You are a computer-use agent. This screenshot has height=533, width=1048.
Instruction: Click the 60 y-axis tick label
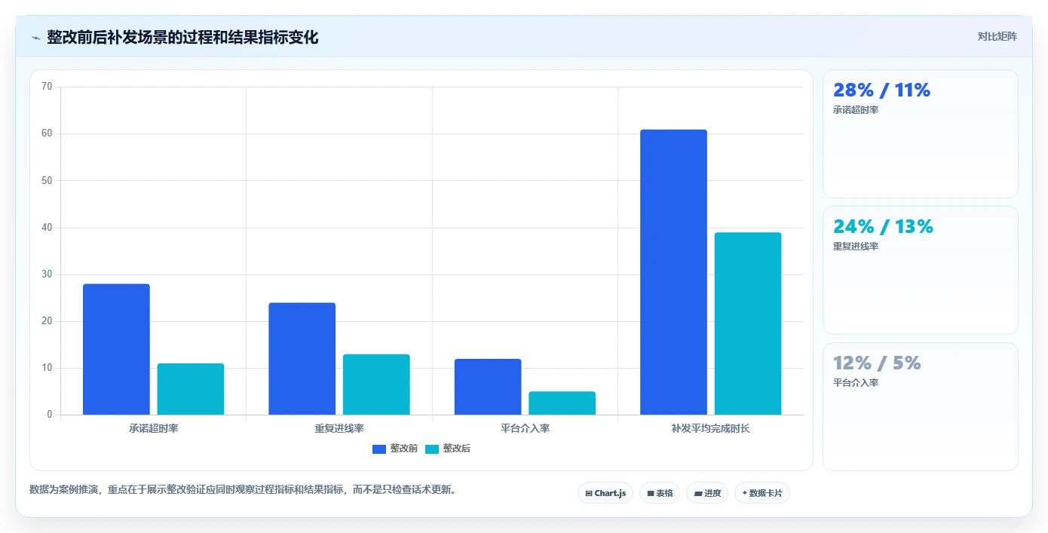(47, 133)
